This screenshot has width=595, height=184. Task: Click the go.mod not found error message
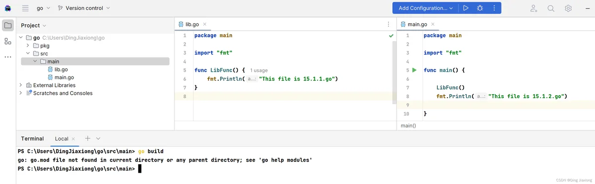(165, 160)
